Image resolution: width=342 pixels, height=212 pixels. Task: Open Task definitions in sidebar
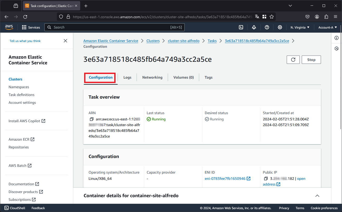22,95
